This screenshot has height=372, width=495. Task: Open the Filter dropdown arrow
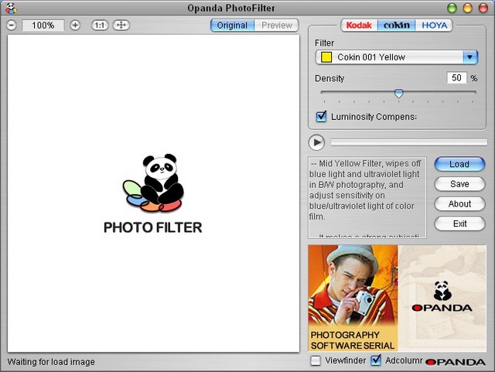469,57
